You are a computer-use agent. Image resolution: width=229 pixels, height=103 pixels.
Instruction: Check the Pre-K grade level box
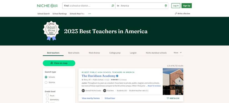tap(47, 95)
